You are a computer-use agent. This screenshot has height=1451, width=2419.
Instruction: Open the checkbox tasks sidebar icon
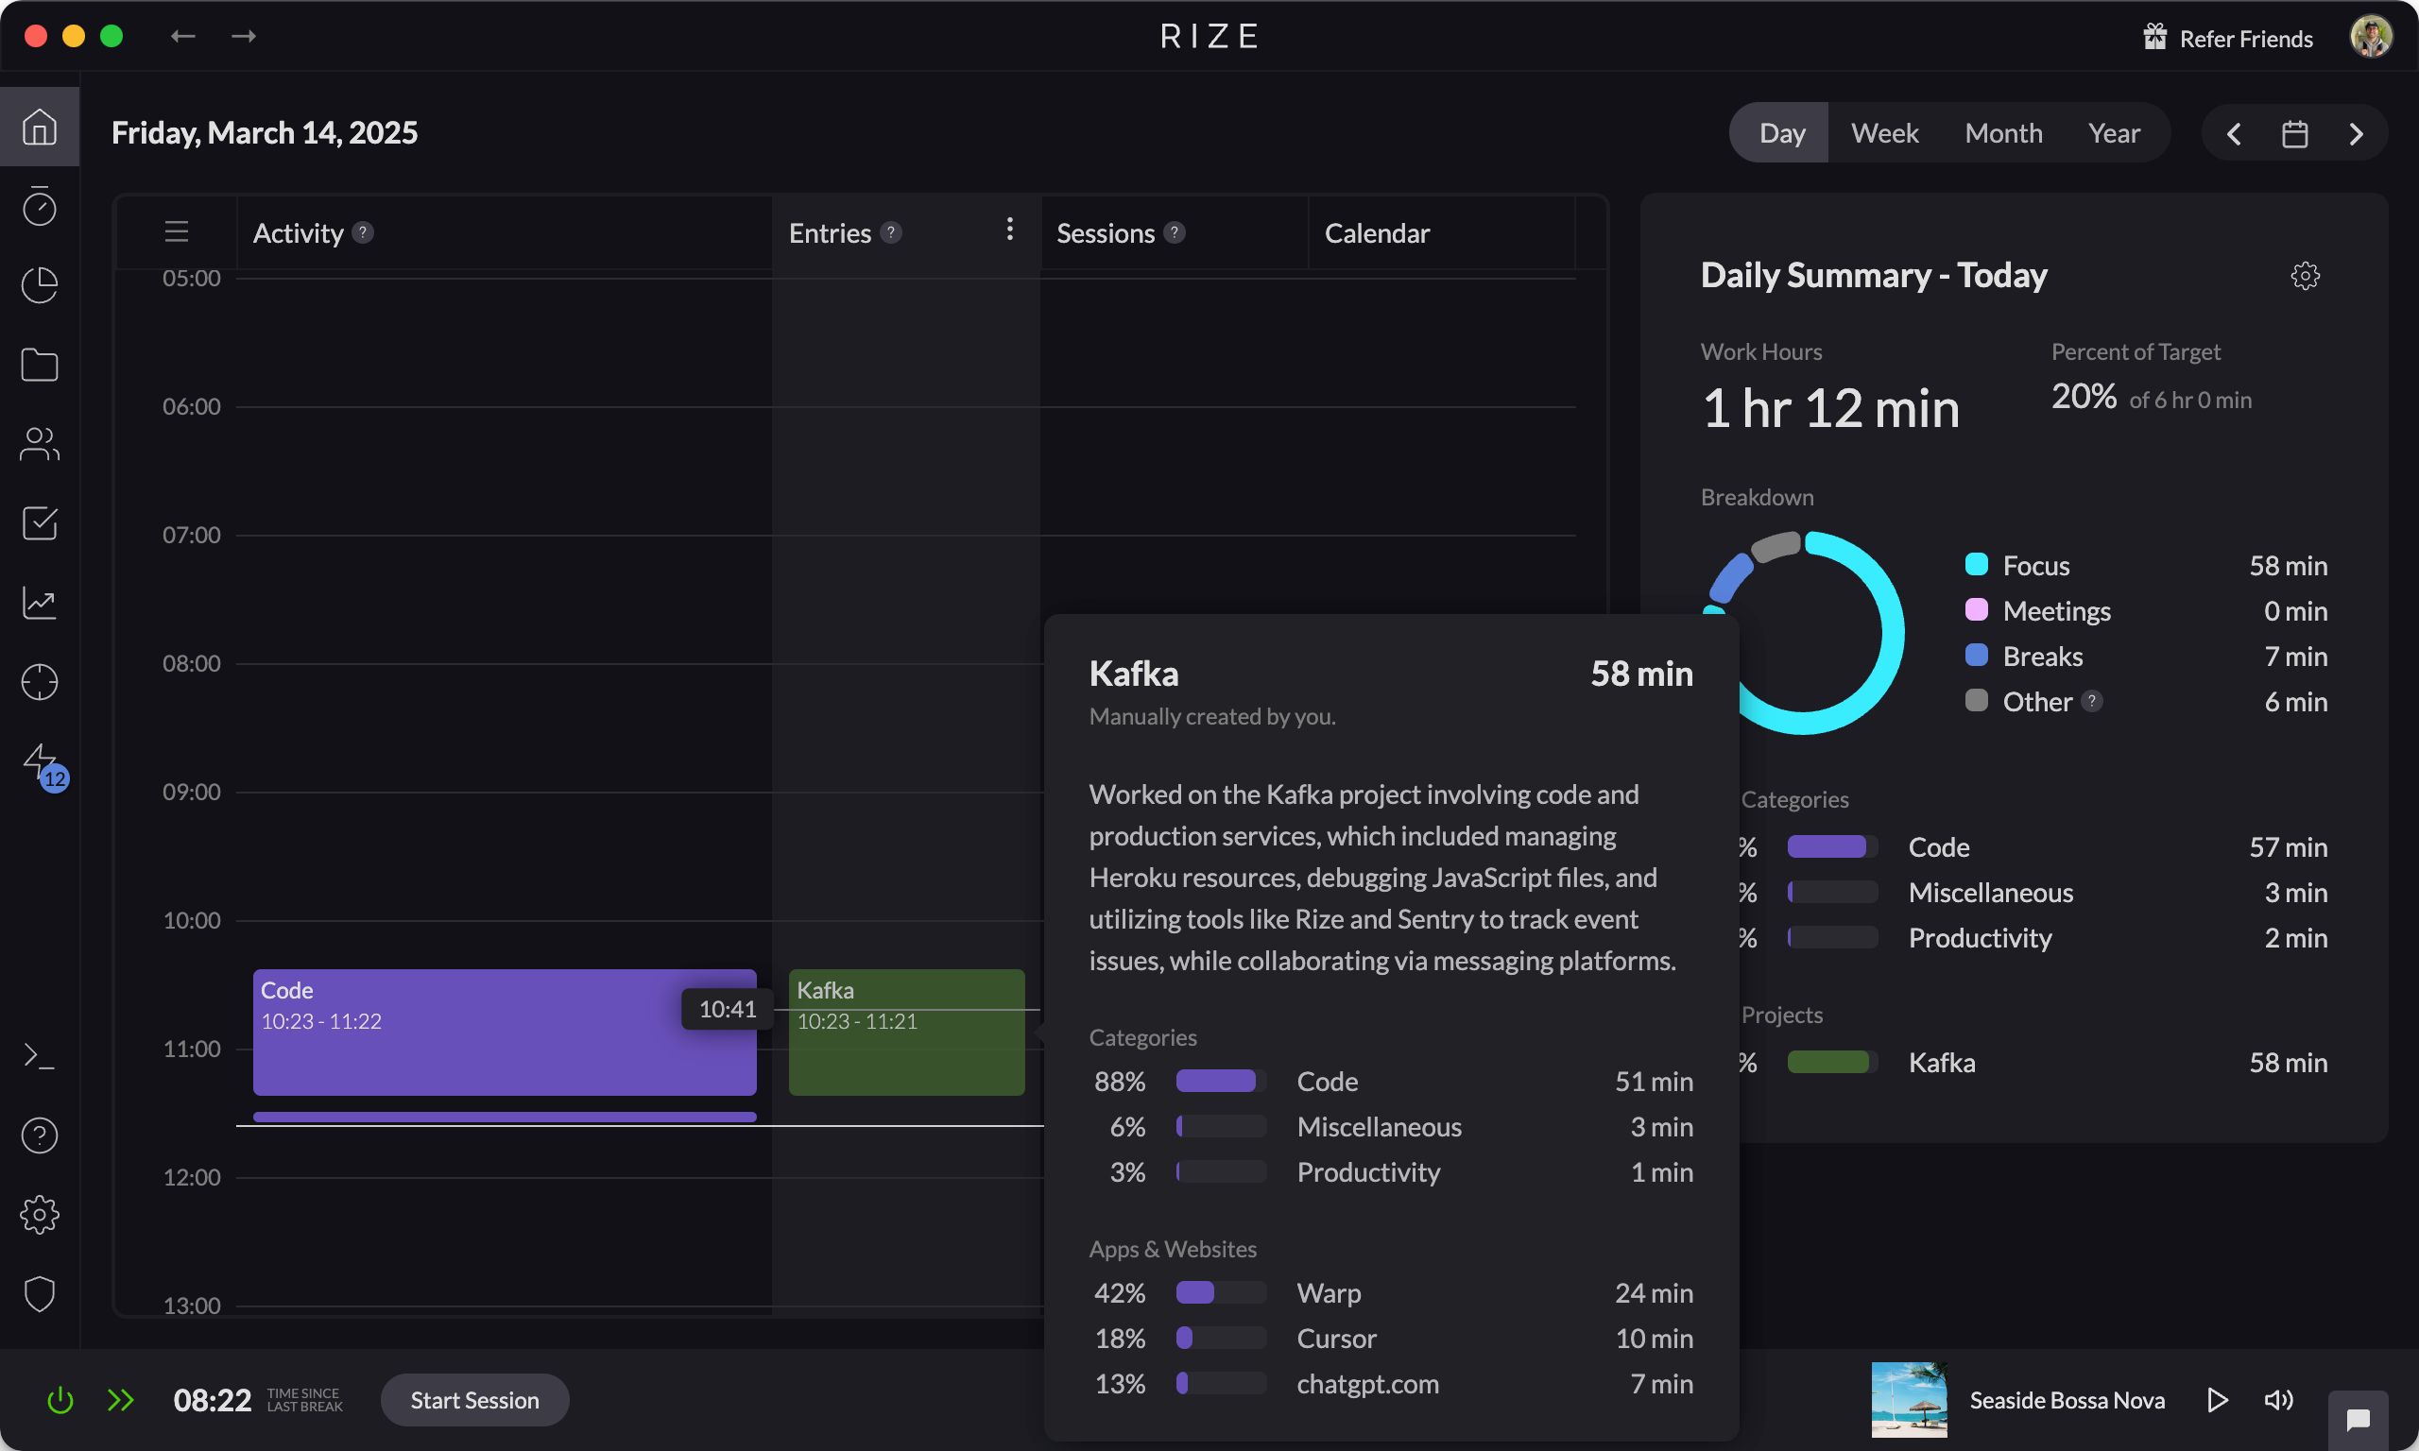(x=39, y=523)
